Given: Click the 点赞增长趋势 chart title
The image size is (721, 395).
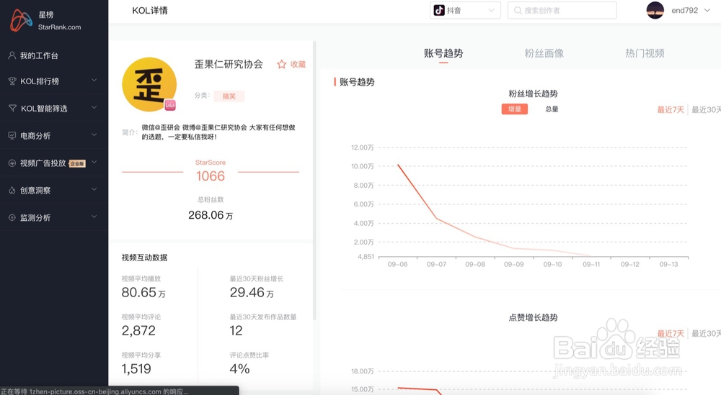Looking at the screenshot, I should click(x=533, y=317).
